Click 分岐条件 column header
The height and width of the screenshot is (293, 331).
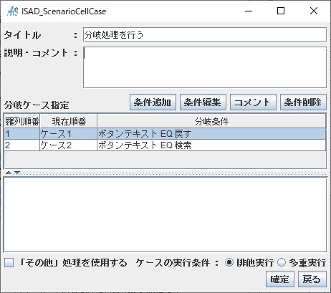click(211, 122)
